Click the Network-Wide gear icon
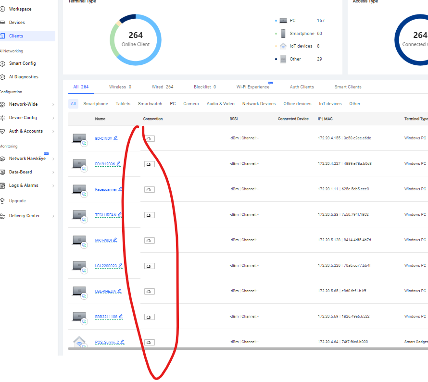 (2, 104)
